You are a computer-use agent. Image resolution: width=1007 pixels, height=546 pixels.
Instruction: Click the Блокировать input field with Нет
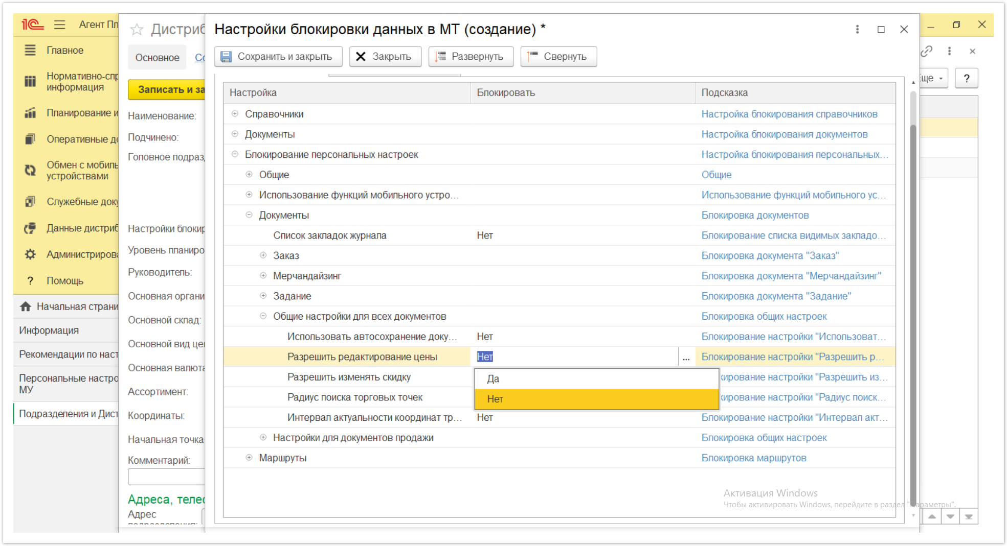click(575, 357)
